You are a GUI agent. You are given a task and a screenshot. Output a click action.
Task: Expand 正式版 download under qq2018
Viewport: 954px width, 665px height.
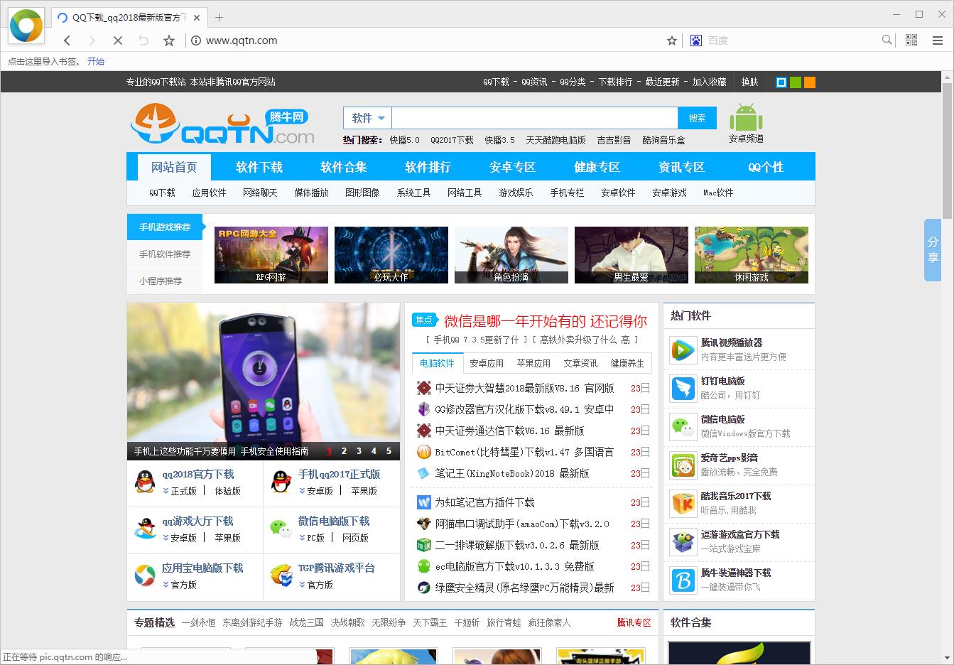(x=180, y=491)
